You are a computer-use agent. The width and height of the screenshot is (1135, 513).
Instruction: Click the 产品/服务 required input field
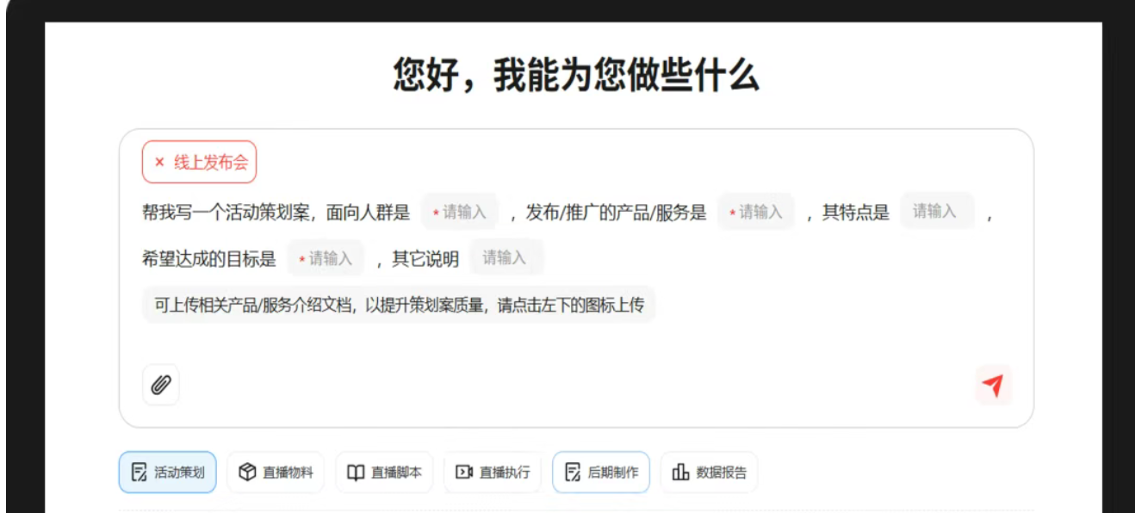click(x=756, y=212)
